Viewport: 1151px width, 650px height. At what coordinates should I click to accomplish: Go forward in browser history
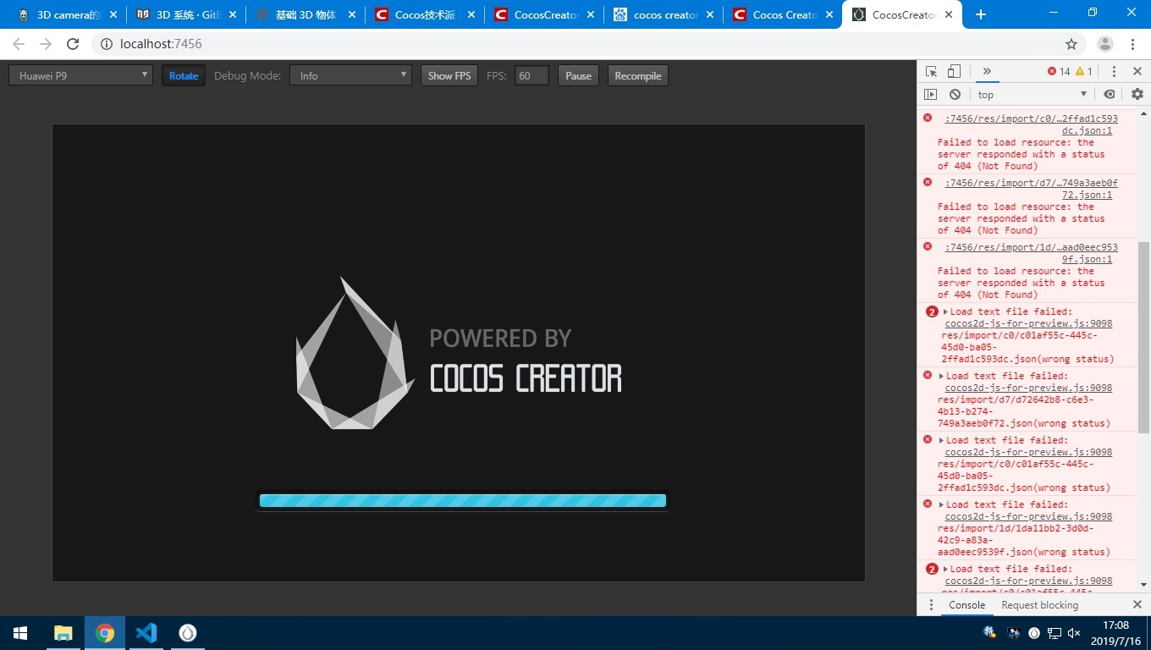(46, 44)
